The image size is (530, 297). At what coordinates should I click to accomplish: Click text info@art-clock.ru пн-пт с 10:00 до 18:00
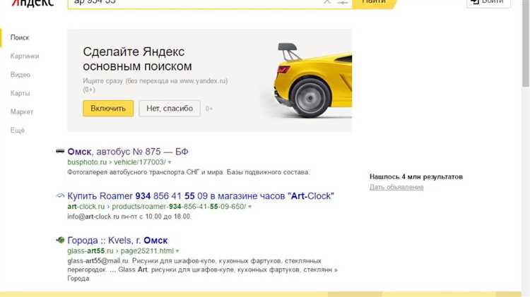(x=129, y=217)
